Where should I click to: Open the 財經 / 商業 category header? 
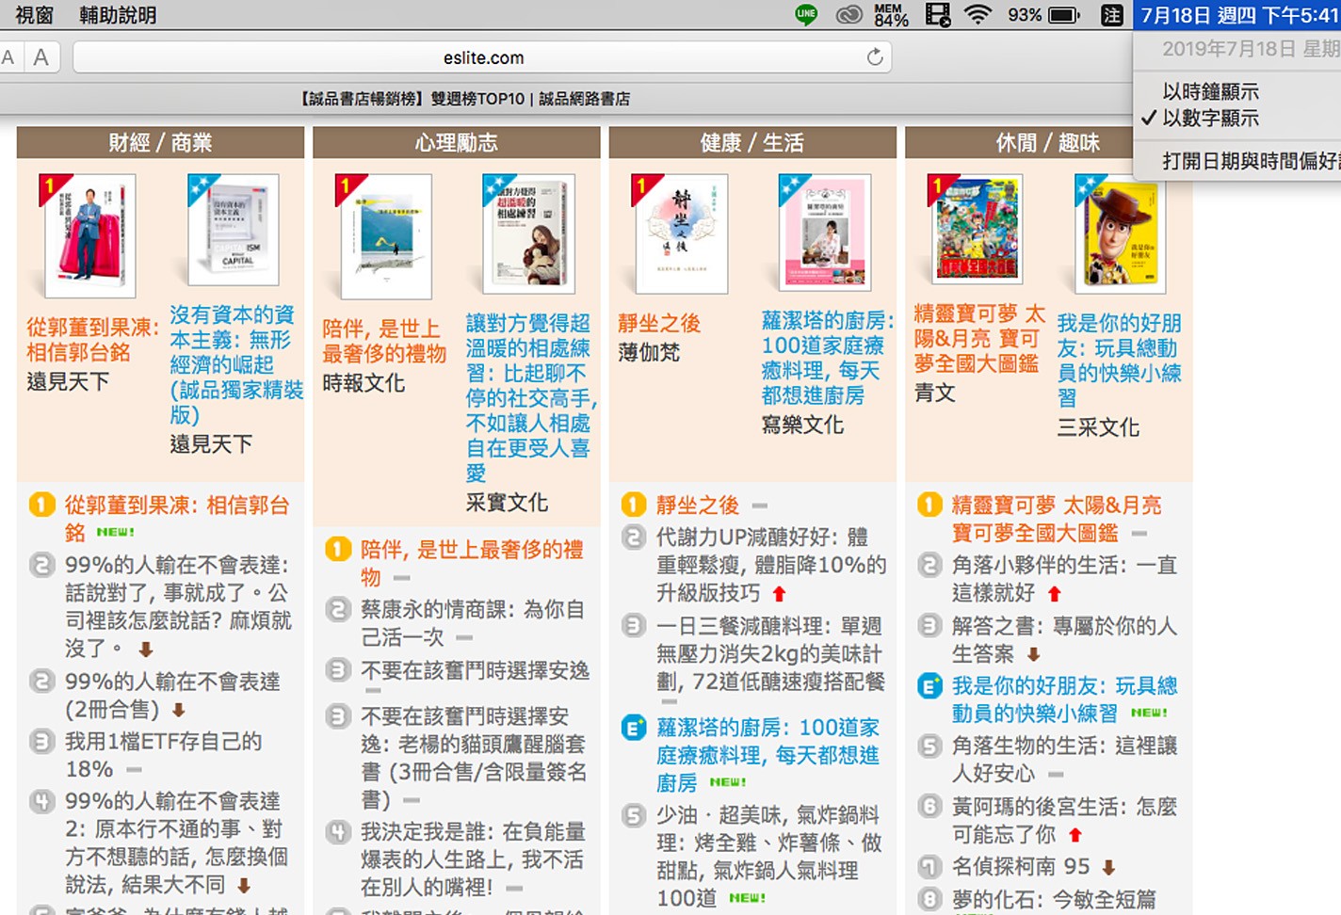160,142
